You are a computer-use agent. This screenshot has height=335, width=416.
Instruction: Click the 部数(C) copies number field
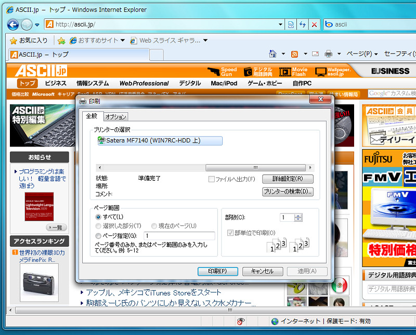coord(287,218)
